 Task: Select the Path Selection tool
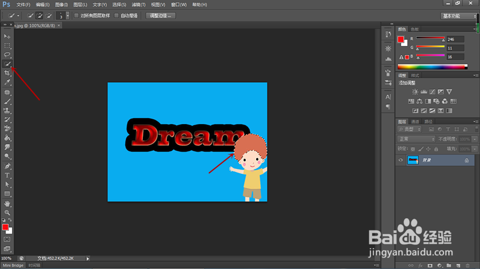coord(7,185)
